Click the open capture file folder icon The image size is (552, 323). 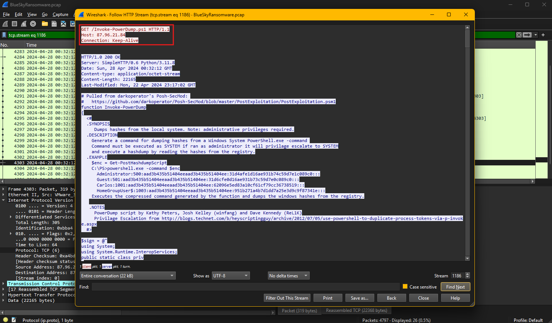point(45,24)
